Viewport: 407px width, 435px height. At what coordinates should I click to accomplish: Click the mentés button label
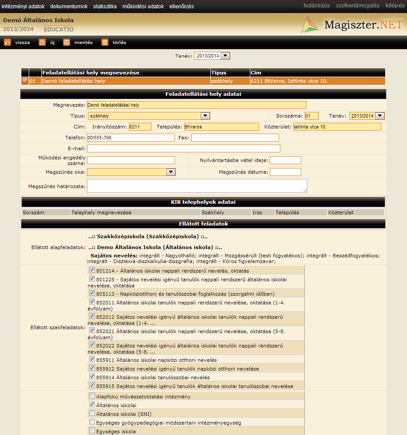[84, 42]
